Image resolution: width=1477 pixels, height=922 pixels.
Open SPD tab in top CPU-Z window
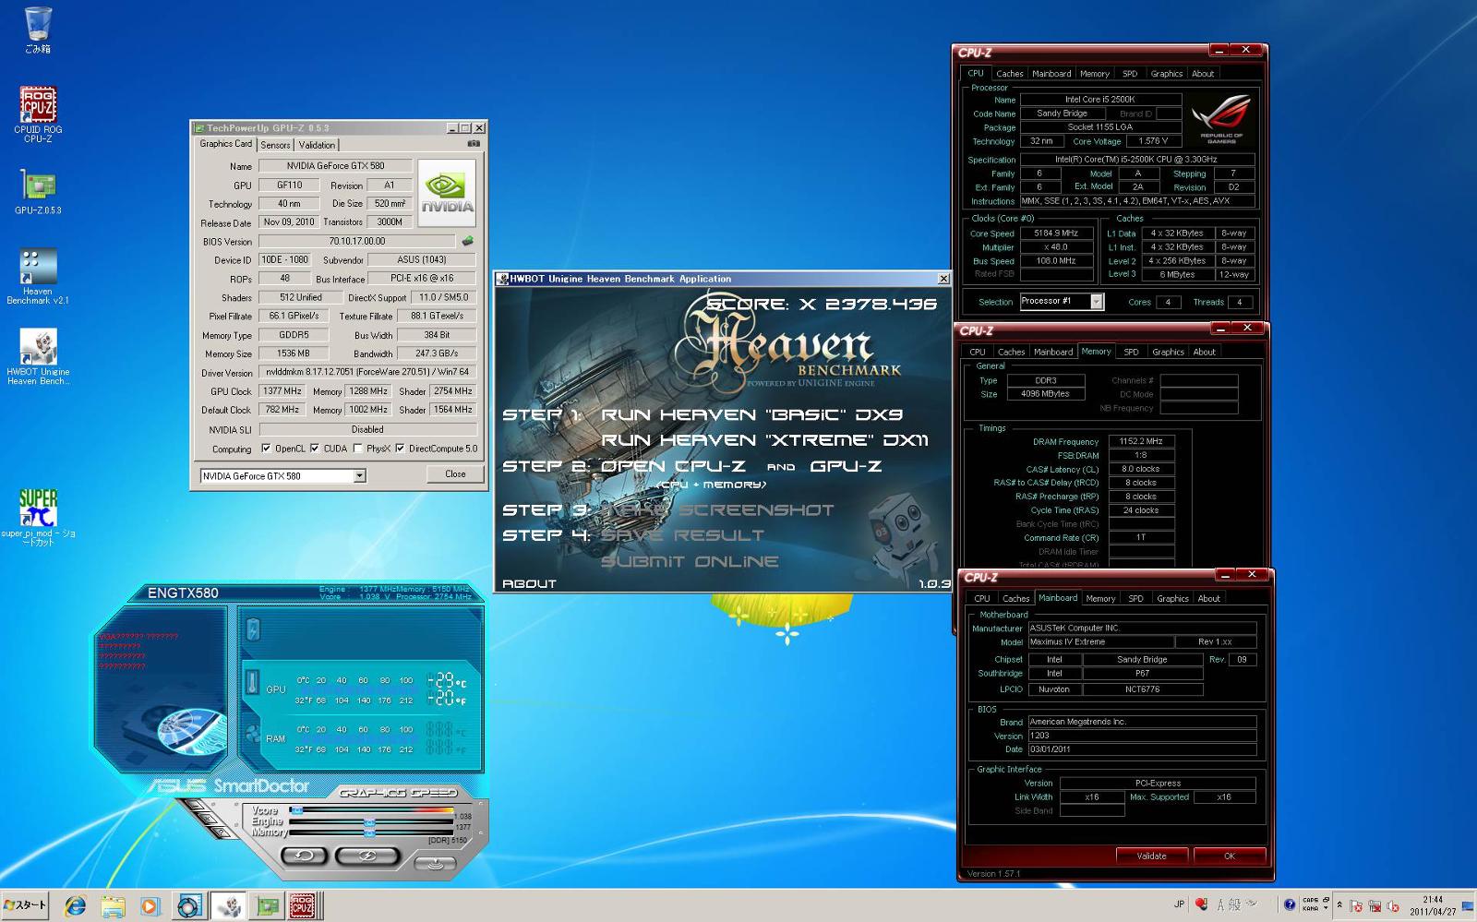click(x=1129, y=74)
